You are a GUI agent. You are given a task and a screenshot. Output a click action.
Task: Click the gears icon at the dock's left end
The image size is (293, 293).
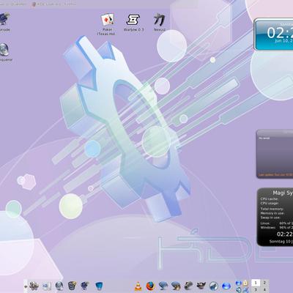pyautogui.click(x=34, y=286)
